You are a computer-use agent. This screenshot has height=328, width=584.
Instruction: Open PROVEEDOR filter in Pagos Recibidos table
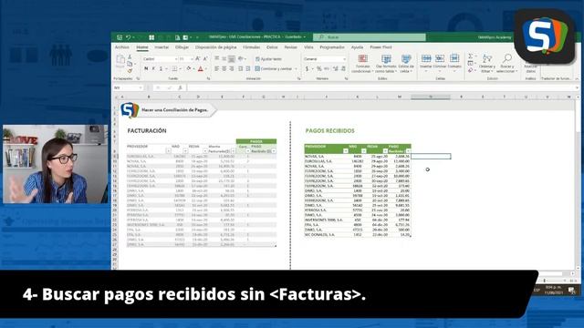click(x=346, y=151)
